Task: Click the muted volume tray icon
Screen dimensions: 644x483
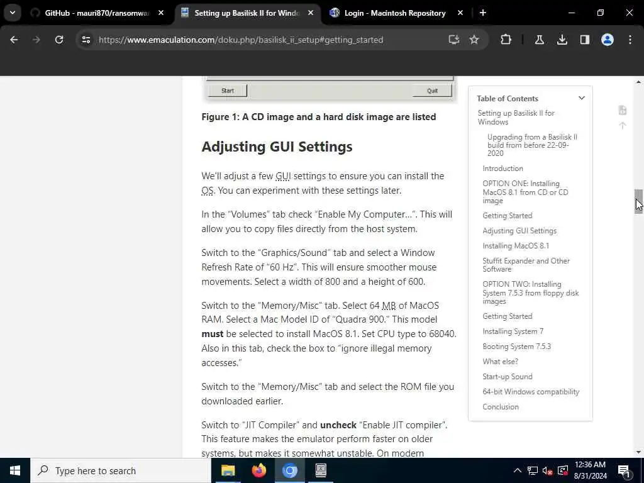Action: click(x=548, y=470)
